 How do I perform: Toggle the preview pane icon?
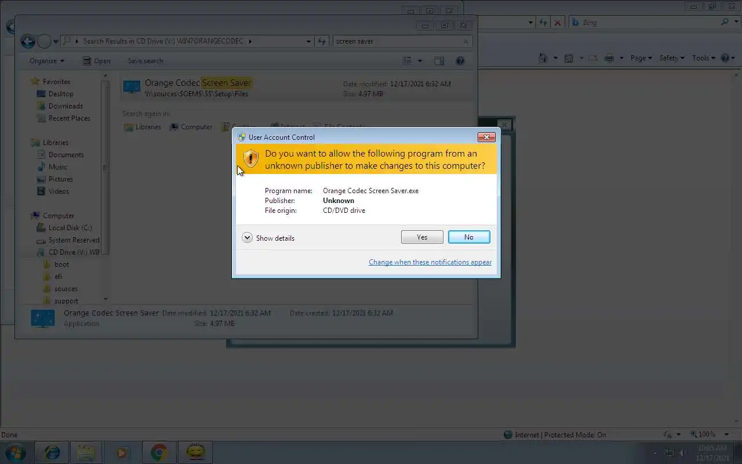point(439,61)
